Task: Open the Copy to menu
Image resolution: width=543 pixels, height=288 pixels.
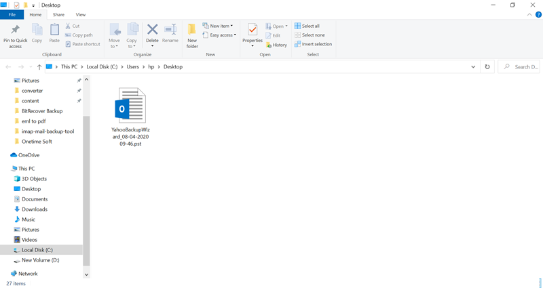Action: pos(132,36)
